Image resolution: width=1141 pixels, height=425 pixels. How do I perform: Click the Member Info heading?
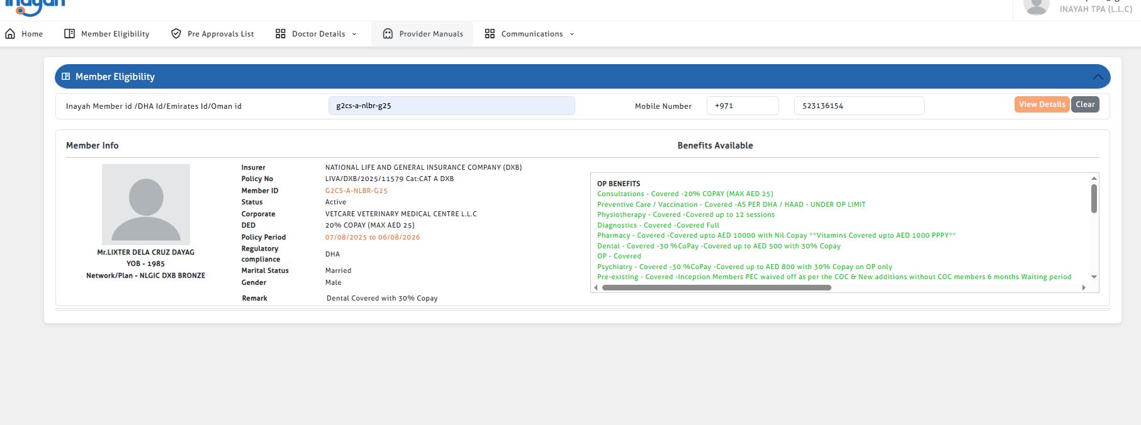pos(92,145)
